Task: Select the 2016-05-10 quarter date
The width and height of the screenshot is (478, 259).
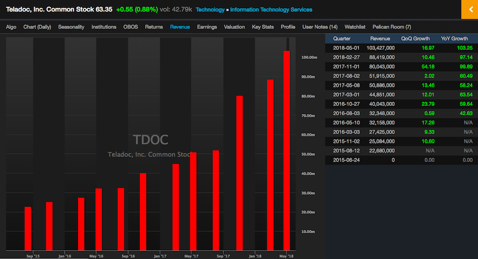Action: pos(346,122)
